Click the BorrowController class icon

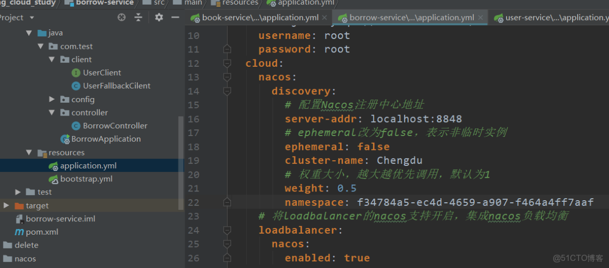pyautogui.click(x=76, y=126)
